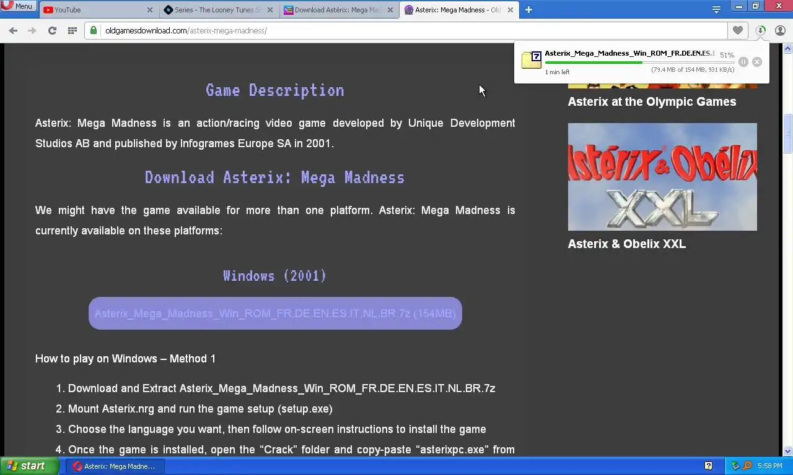Click the page scrollbar up arrow
The width and height of the screenshot is (793, 475).
[x=788, y=48]
